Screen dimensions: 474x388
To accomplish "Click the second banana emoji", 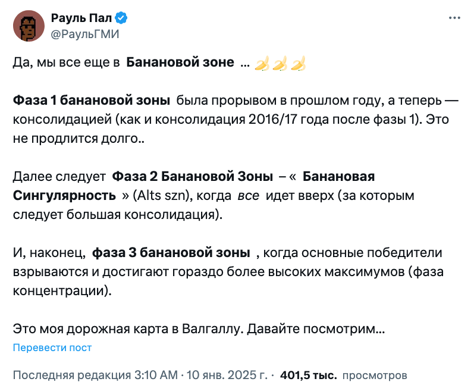I will click(280, 63).
